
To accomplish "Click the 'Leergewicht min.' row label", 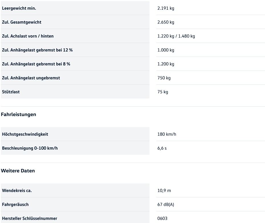I will point(19,8).
